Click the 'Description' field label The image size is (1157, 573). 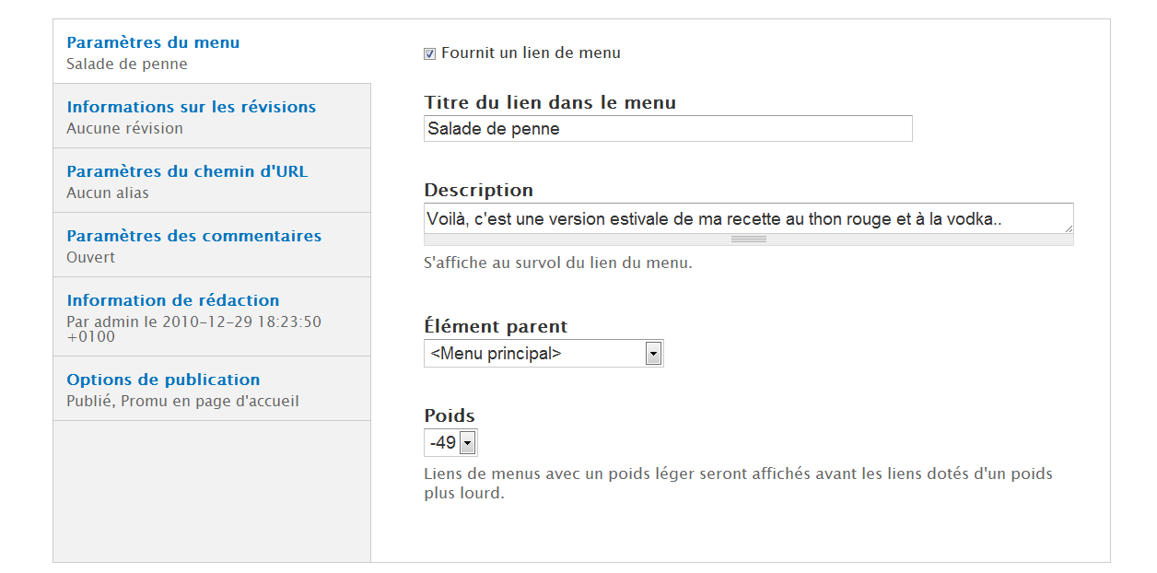tap(478, 191)
